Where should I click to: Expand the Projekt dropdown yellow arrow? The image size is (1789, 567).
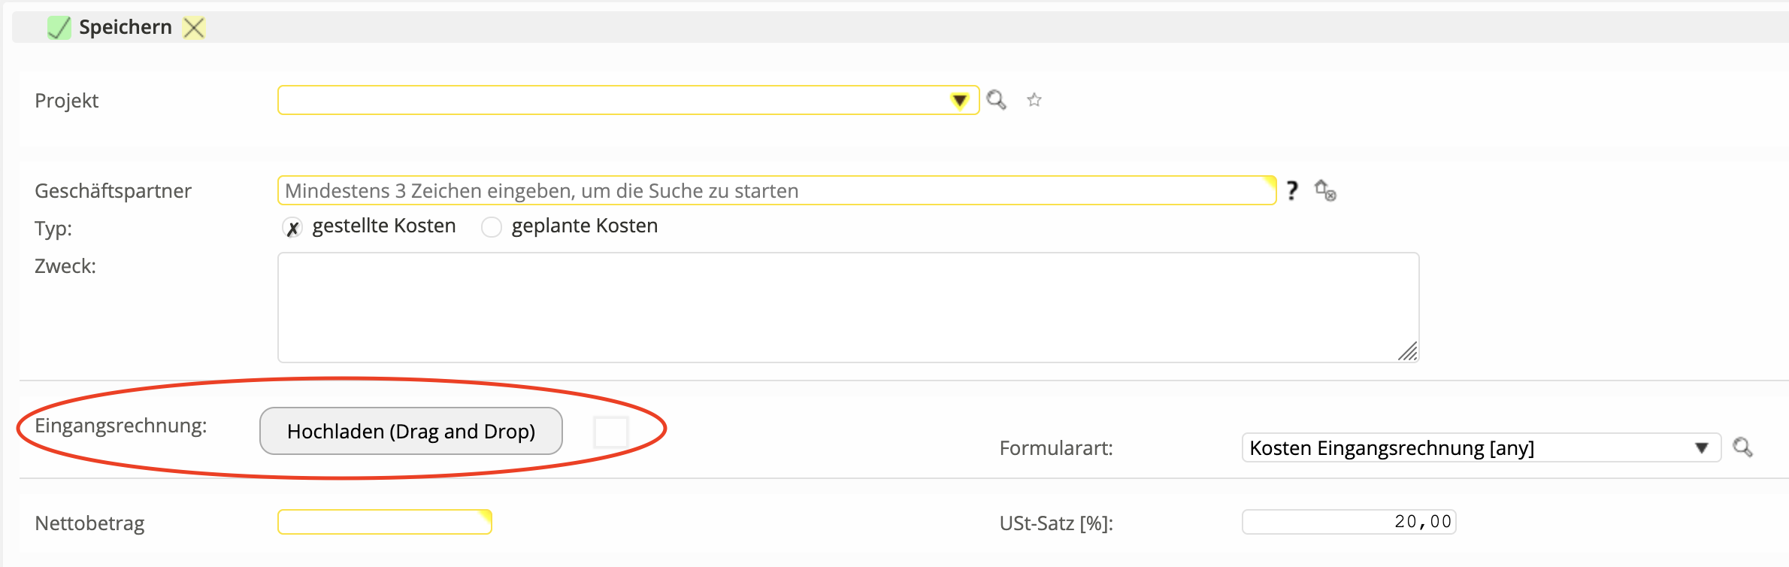[959, 101]
